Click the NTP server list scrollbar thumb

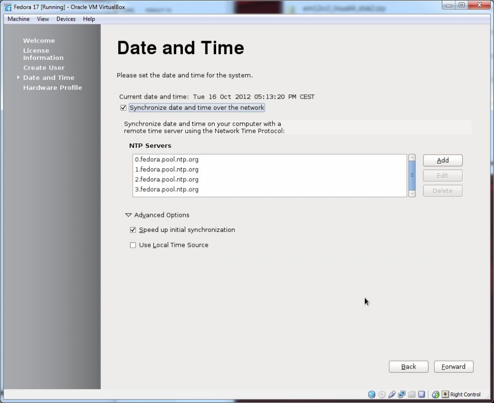click(412, 175)
